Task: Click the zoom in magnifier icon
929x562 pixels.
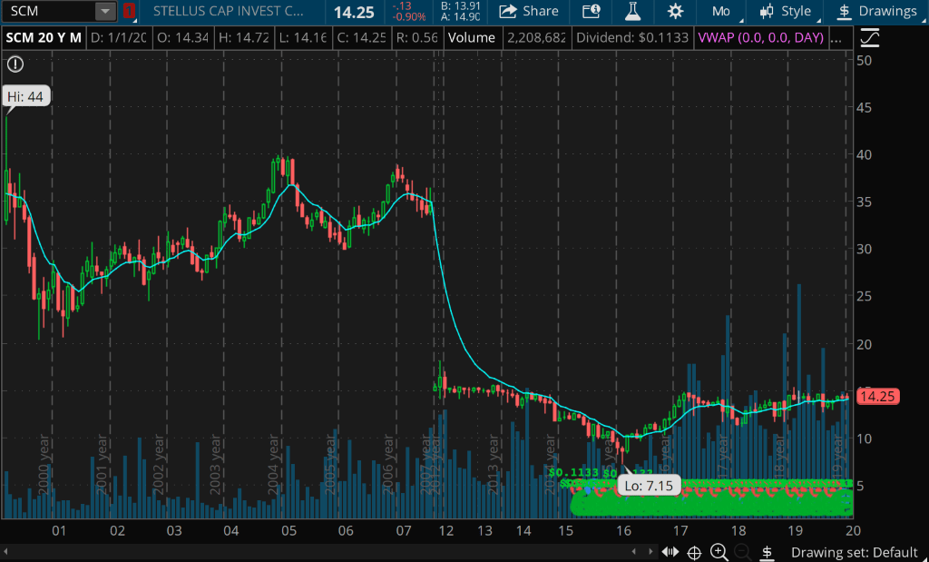Action: [x=719, y=552]
